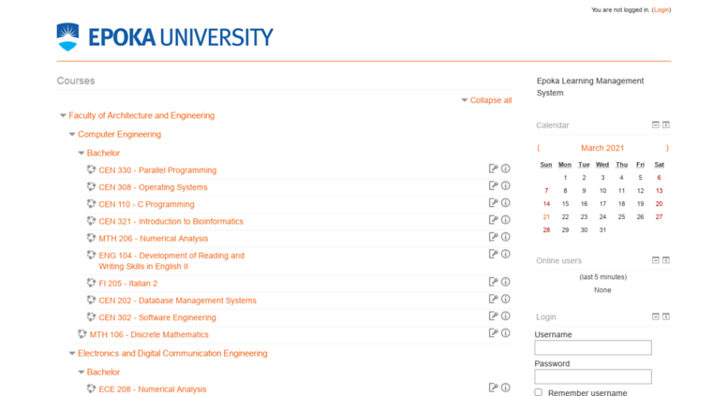Click self-enrolment icon for CEN 308 Operating Systems
Viewport: 728px width, 396px height.
(493, 186)
